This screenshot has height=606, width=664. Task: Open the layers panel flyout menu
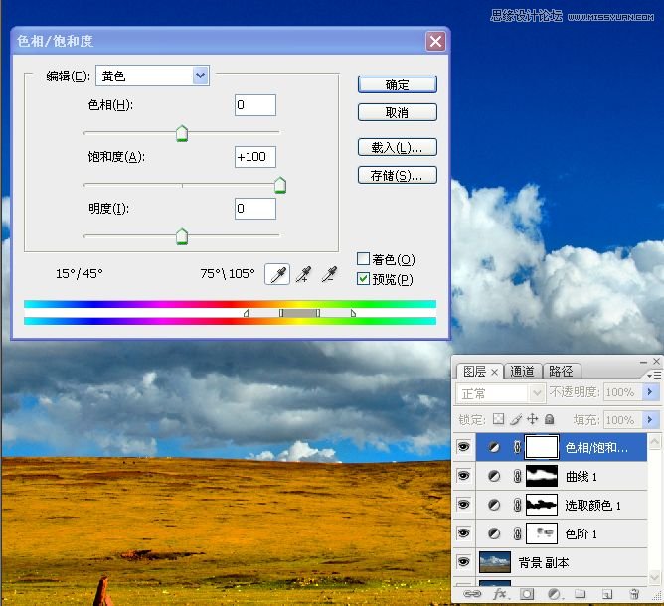coord(654,375)
